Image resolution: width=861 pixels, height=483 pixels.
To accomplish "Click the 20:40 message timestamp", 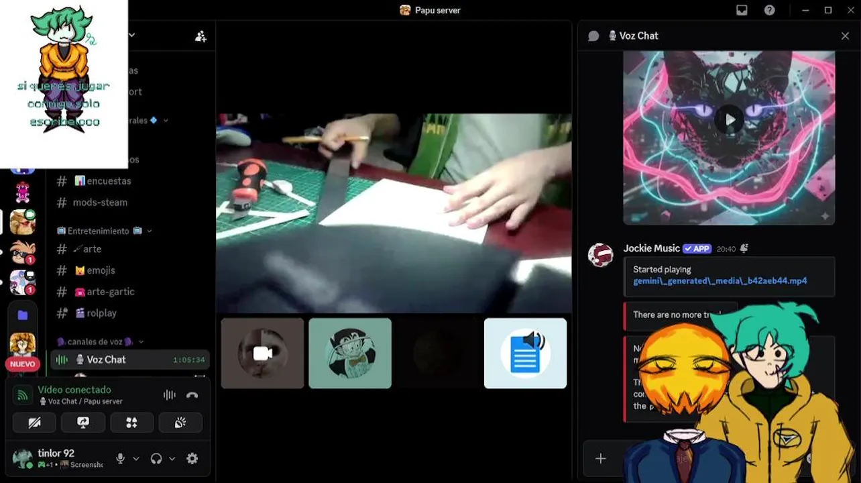I will pos(726,249).
